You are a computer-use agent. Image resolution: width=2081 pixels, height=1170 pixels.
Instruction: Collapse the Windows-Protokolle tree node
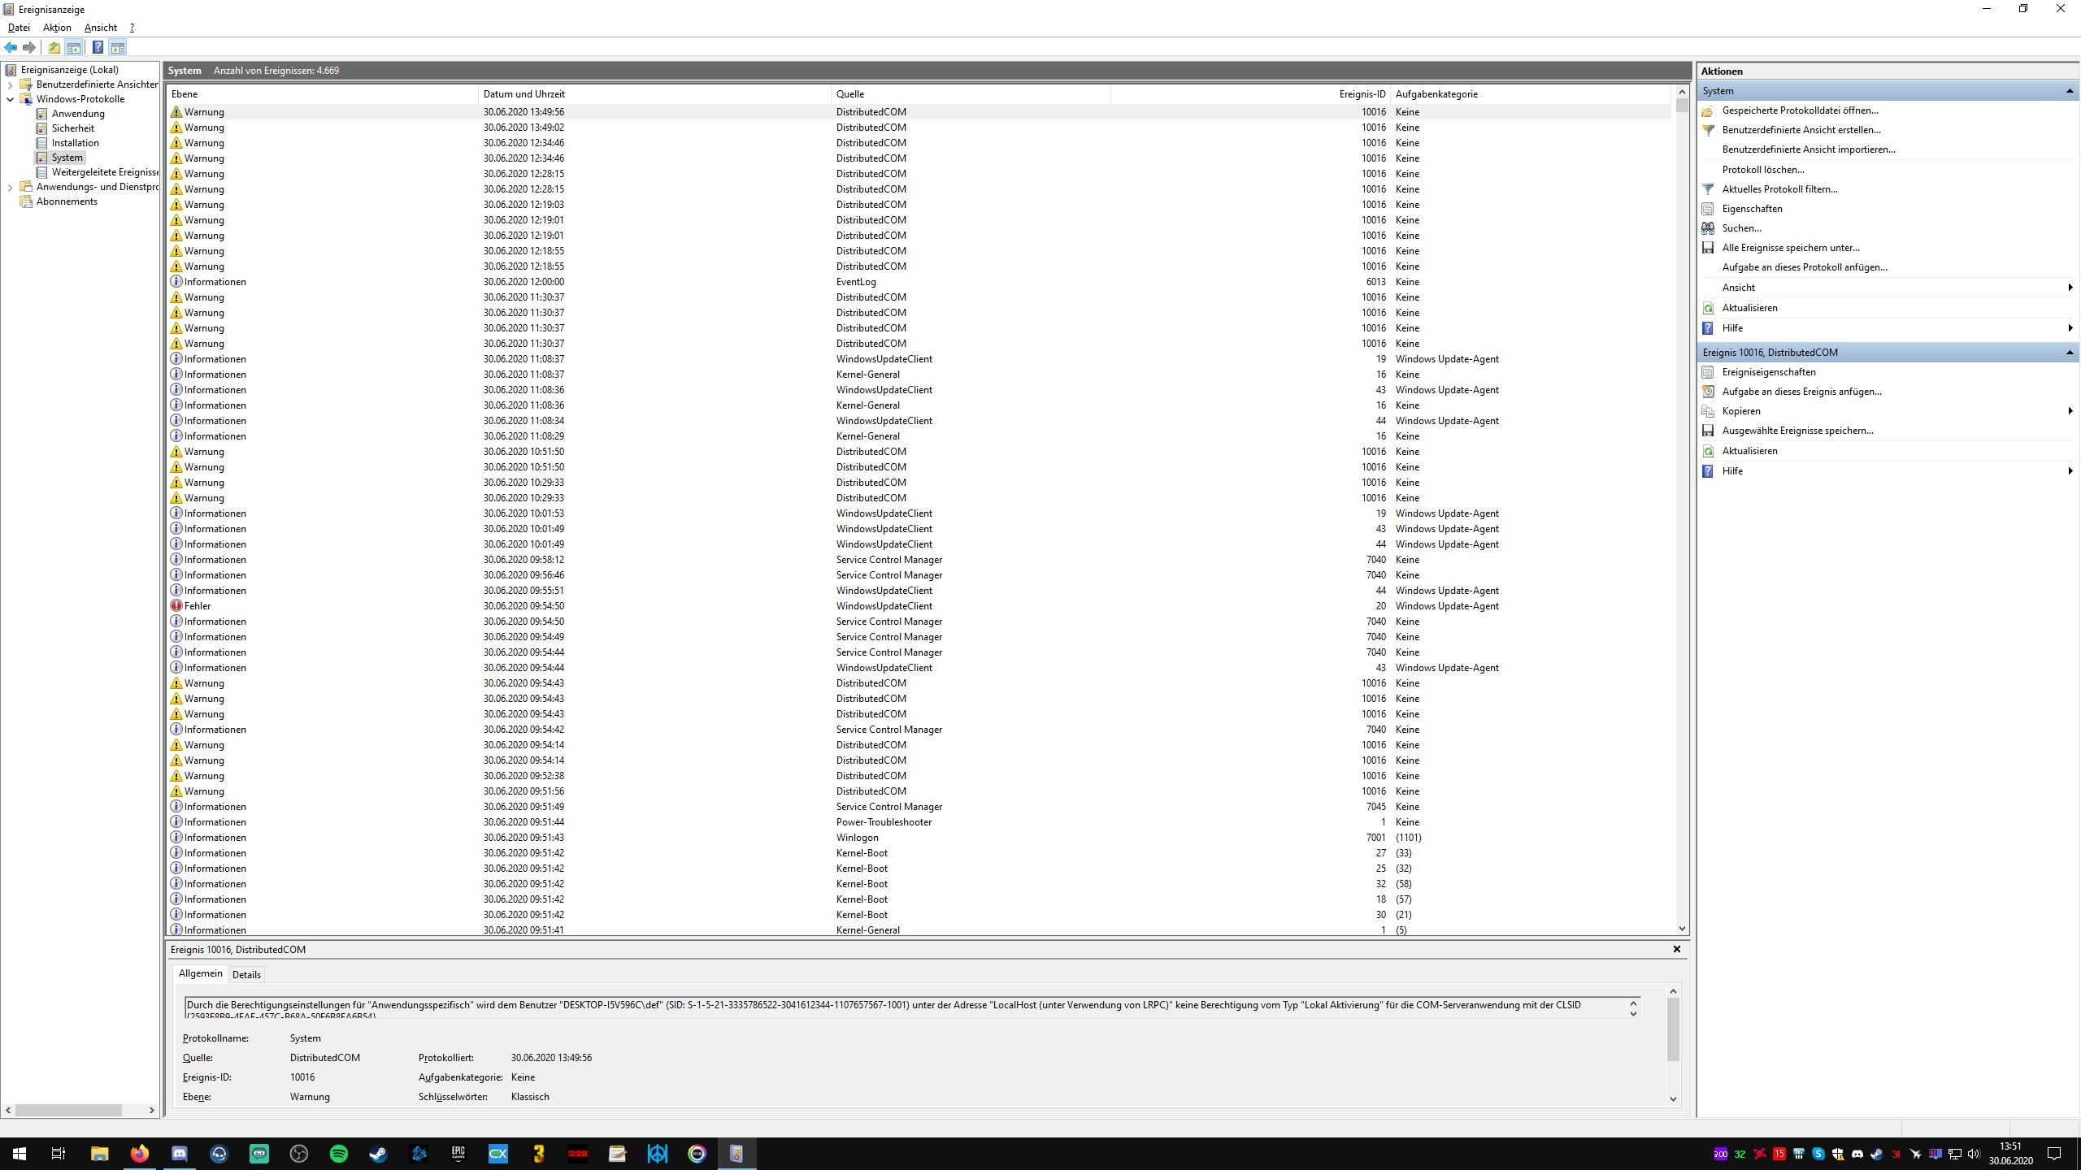coord(10,99)
